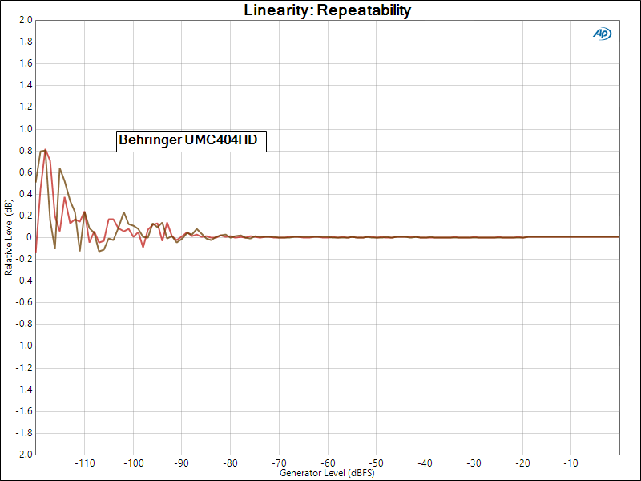Viewport: 641px width, 481px height.
Task: Click the -1.6 y-axis tick label
Action: [24, 411]
